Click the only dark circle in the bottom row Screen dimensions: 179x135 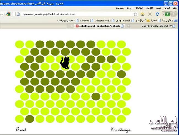tap(30, 119)
